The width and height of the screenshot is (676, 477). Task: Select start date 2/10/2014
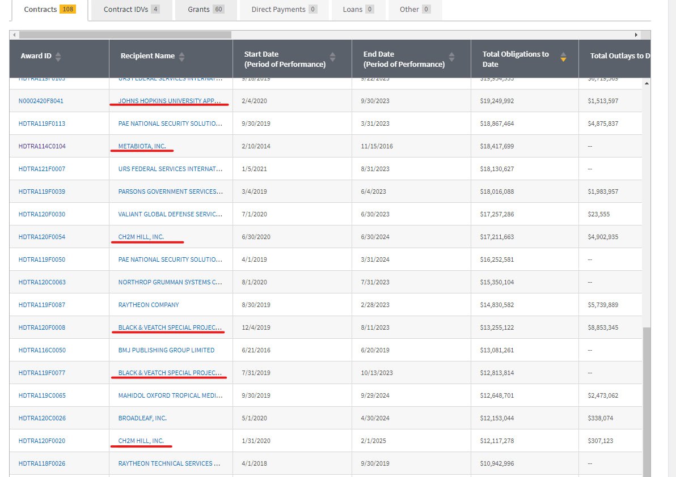tap(256, 146)
